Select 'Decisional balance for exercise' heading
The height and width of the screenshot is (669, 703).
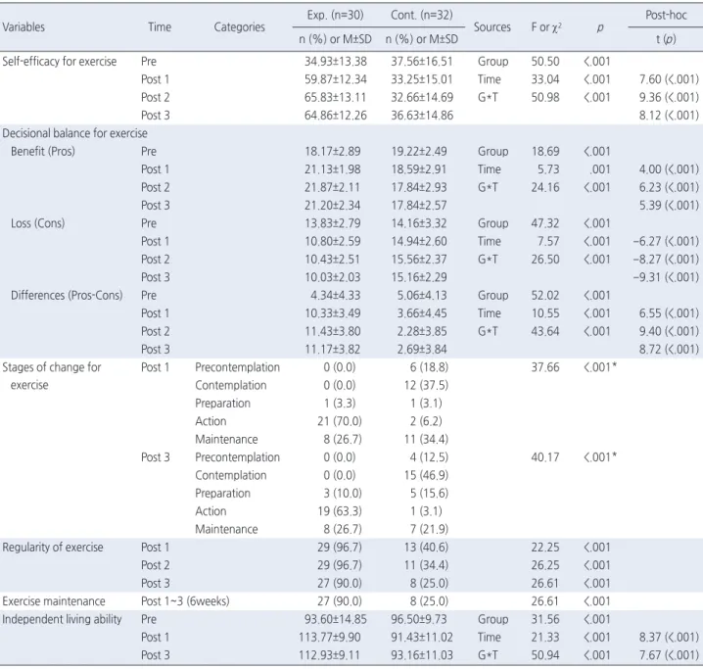[x=74, y=133]
